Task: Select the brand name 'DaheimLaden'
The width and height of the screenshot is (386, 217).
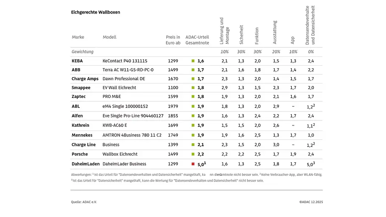Action: pos(85,164)
